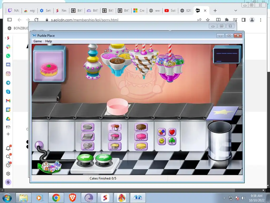Select the round cake pan button
The height and width of the screenshot is (203, 270).
click(x=88, y=127)
